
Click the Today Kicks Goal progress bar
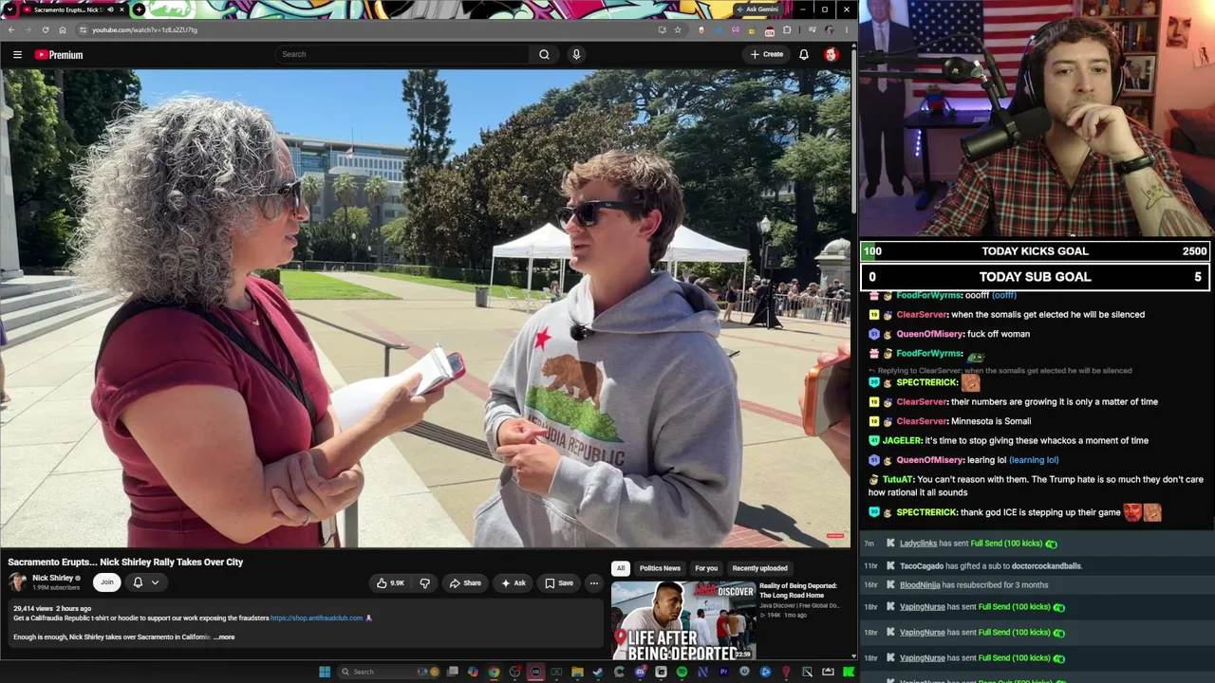click(1036, 251)
